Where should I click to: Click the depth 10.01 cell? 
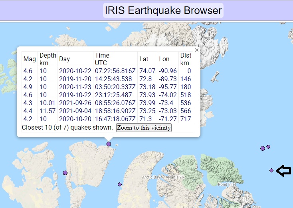(48, 103)
